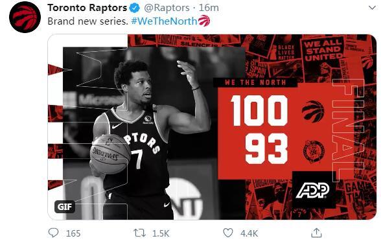The height and width of the screenshot is (245, 381).
Task: Click the 165 replies count
Action: tap(73, 233)
